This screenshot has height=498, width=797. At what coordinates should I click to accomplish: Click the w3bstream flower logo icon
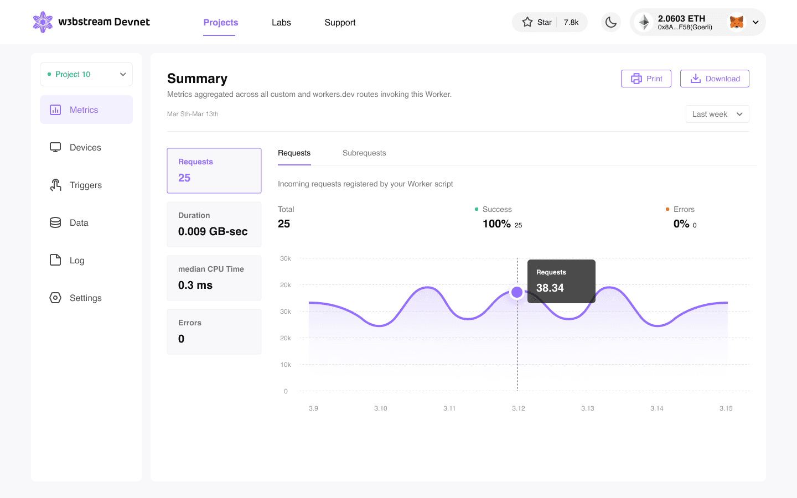43,22
